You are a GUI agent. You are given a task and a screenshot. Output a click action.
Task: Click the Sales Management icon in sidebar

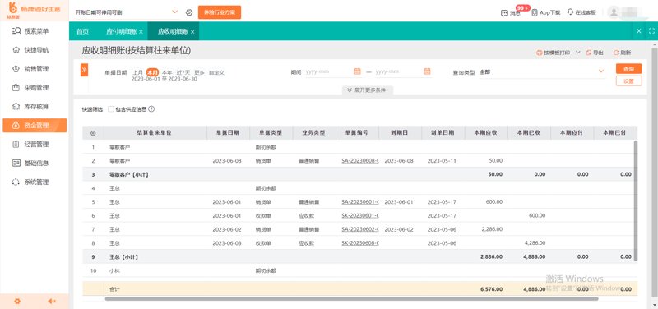pos(16,69)
